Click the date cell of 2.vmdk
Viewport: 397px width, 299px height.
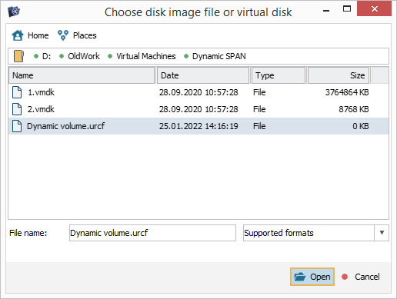[198, 109]
